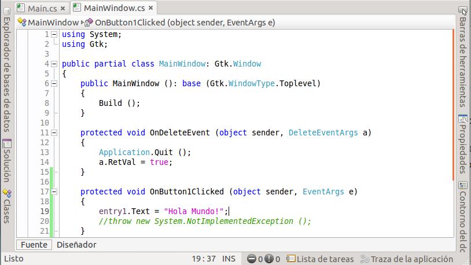Click the MainWindow class icon in breadcrumb
The width and height of the screenshot is (471, 265).
(x=22, y=22)
